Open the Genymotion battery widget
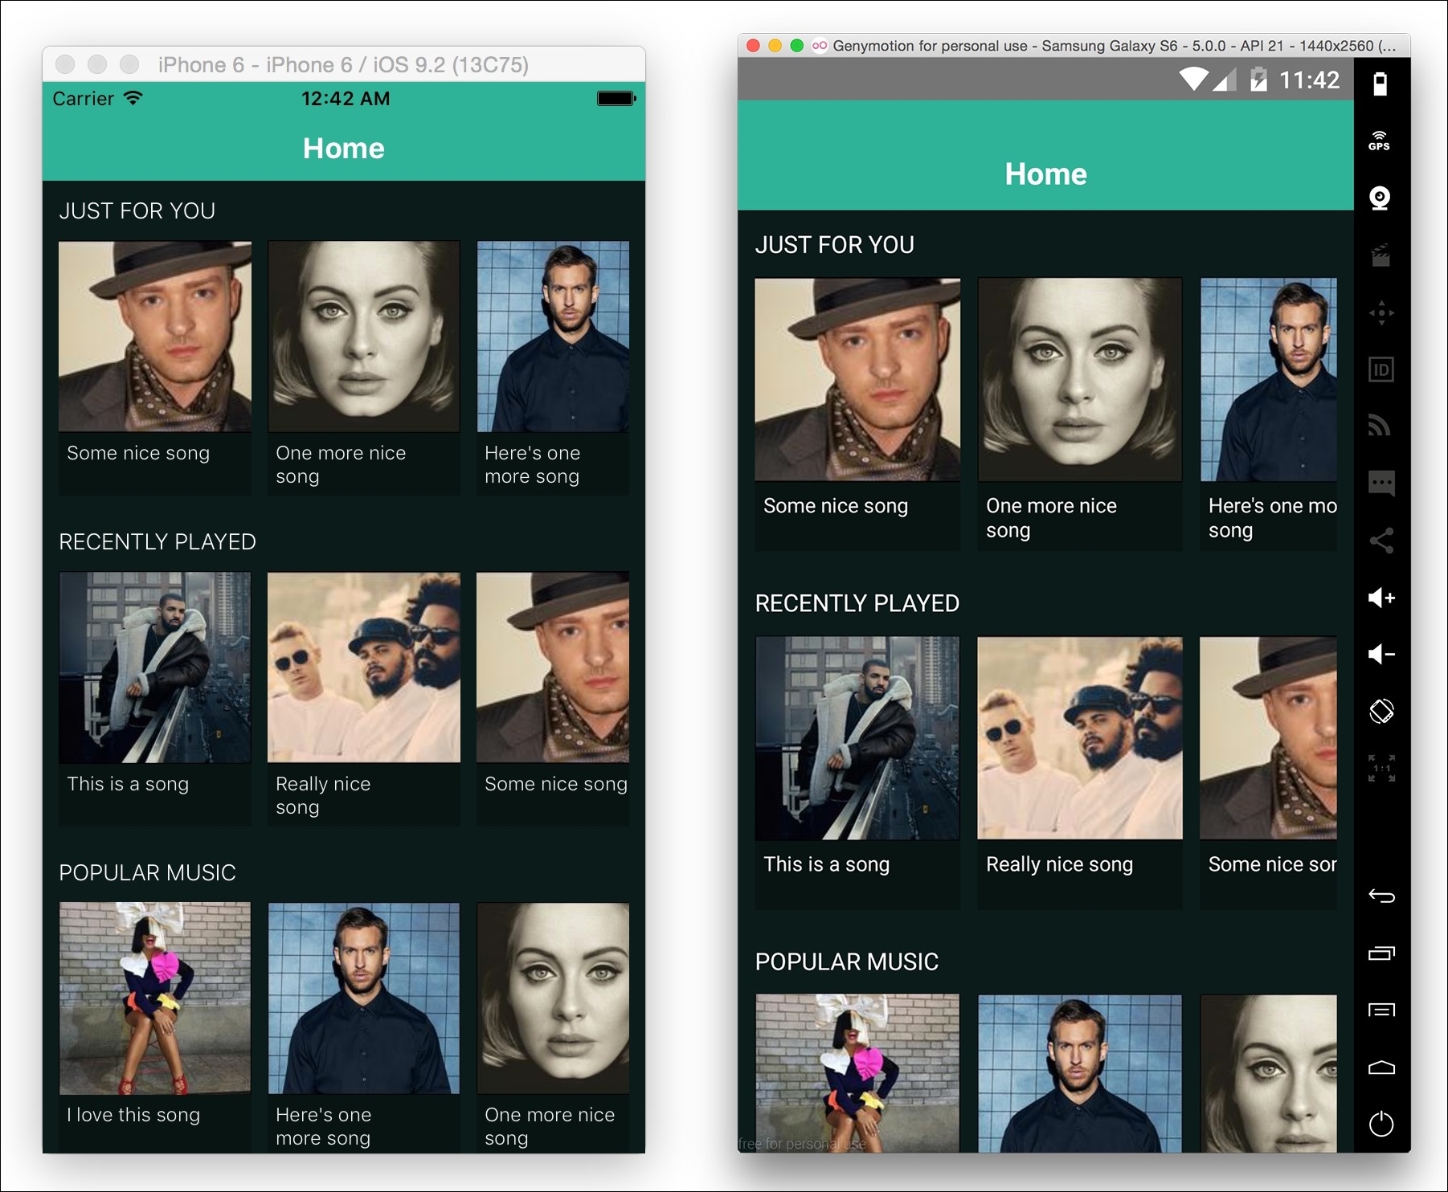Image resolution: width=1448 pixels, height=1192 pixels. point(1380,84)
